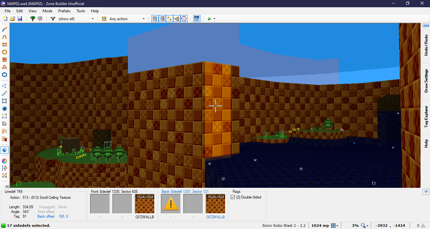Image resolution: width=430 pixels, height=229 pixels.
Task: Click the linedef color presets icon
Action: coord(104,19)
